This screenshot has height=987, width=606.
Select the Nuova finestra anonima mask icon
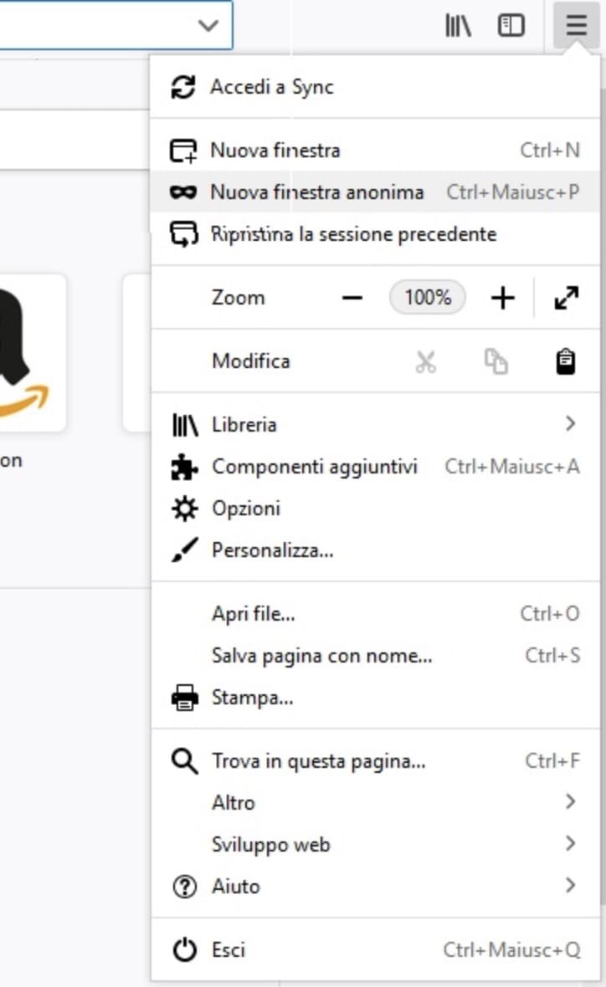(182, 192)
